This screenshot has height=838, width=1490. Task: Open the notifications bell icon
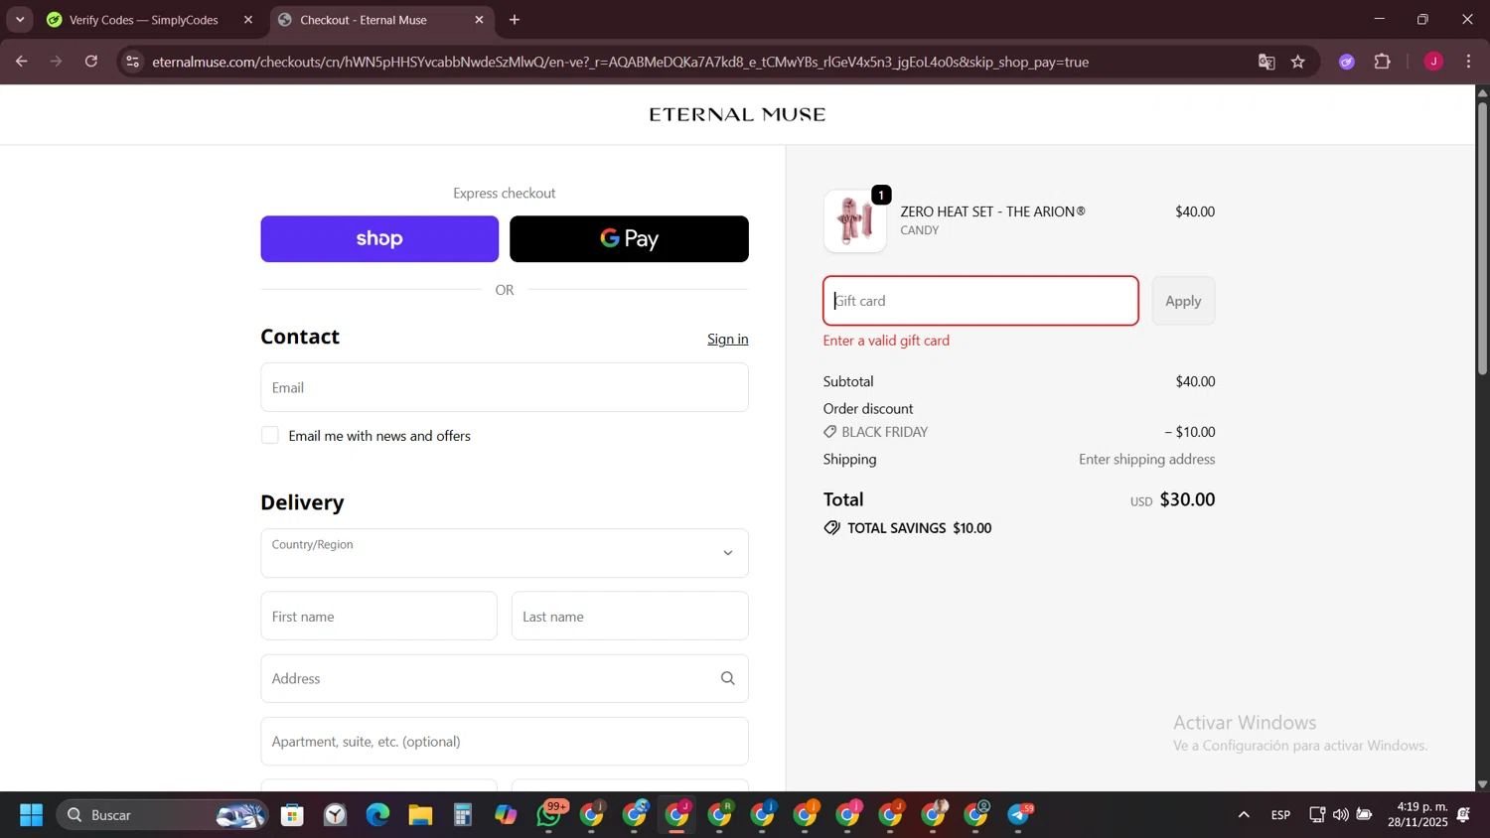coord(1463,815)
